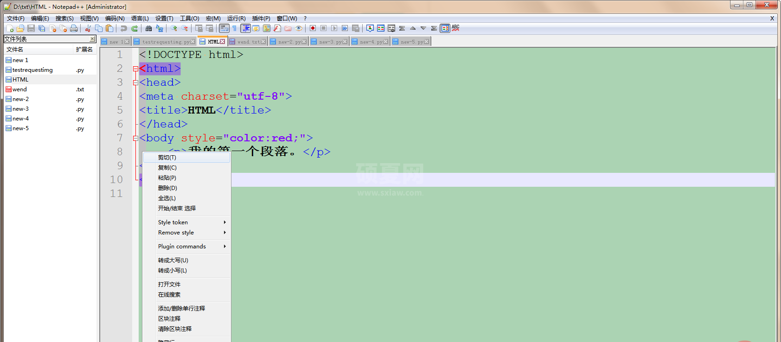Choose 复制(C) from the context menu

click(x=187, y=168)
